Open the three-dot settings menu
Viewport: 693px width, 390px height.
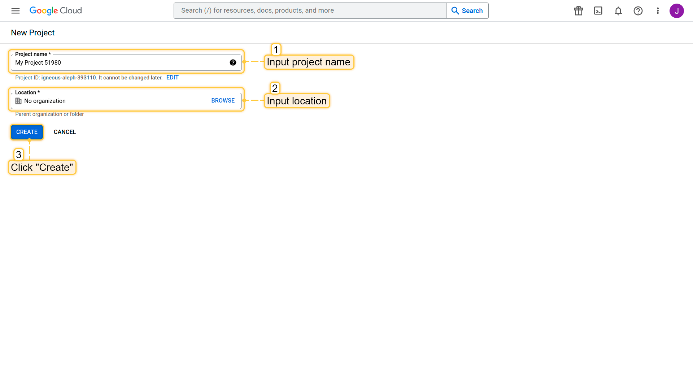658,11
